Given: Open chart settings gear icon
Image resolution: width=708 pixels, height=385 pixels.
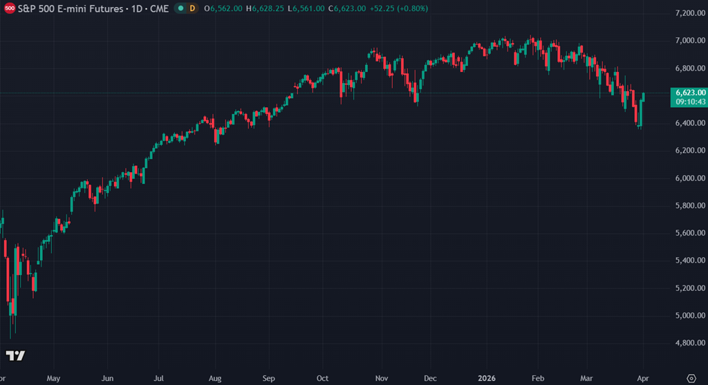Looking at the screenshot, I should (x=691, y=377).
